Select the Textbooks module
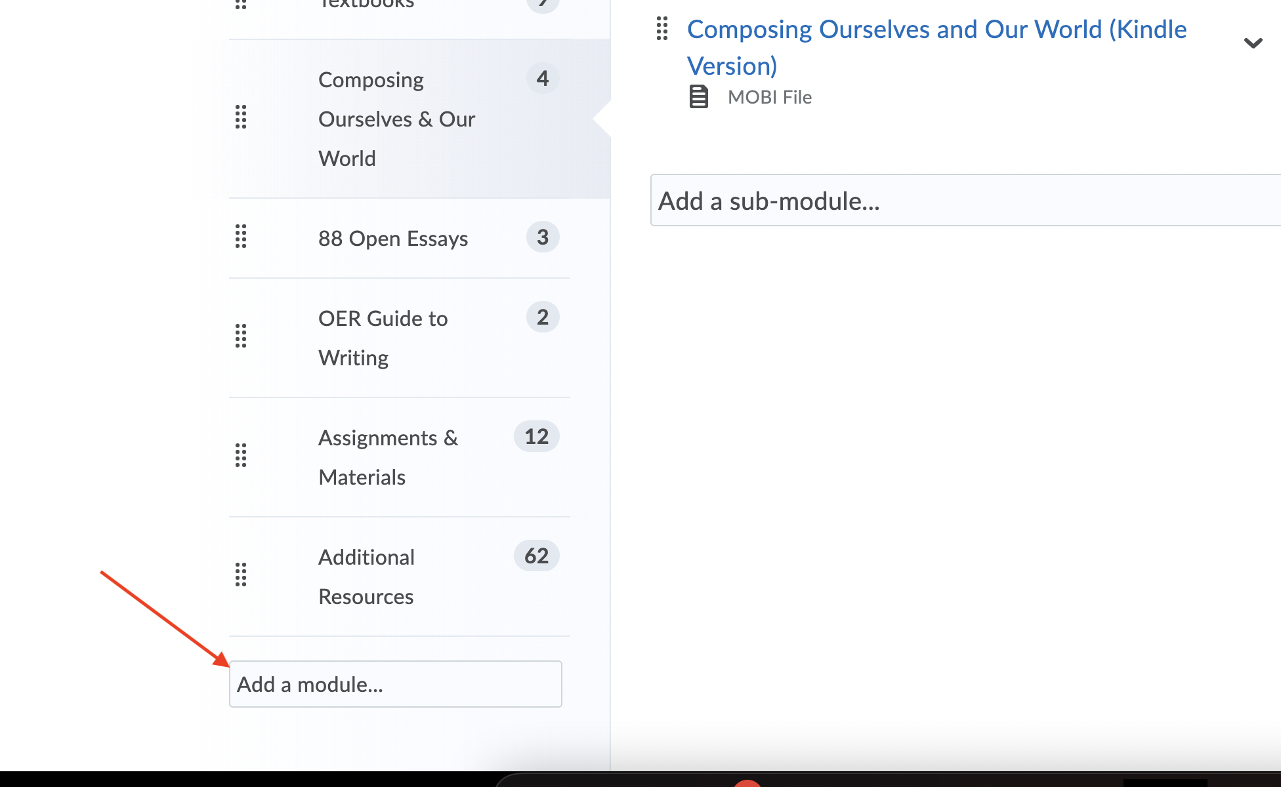This screenshot has height=787, width=1281. [366, 4]
